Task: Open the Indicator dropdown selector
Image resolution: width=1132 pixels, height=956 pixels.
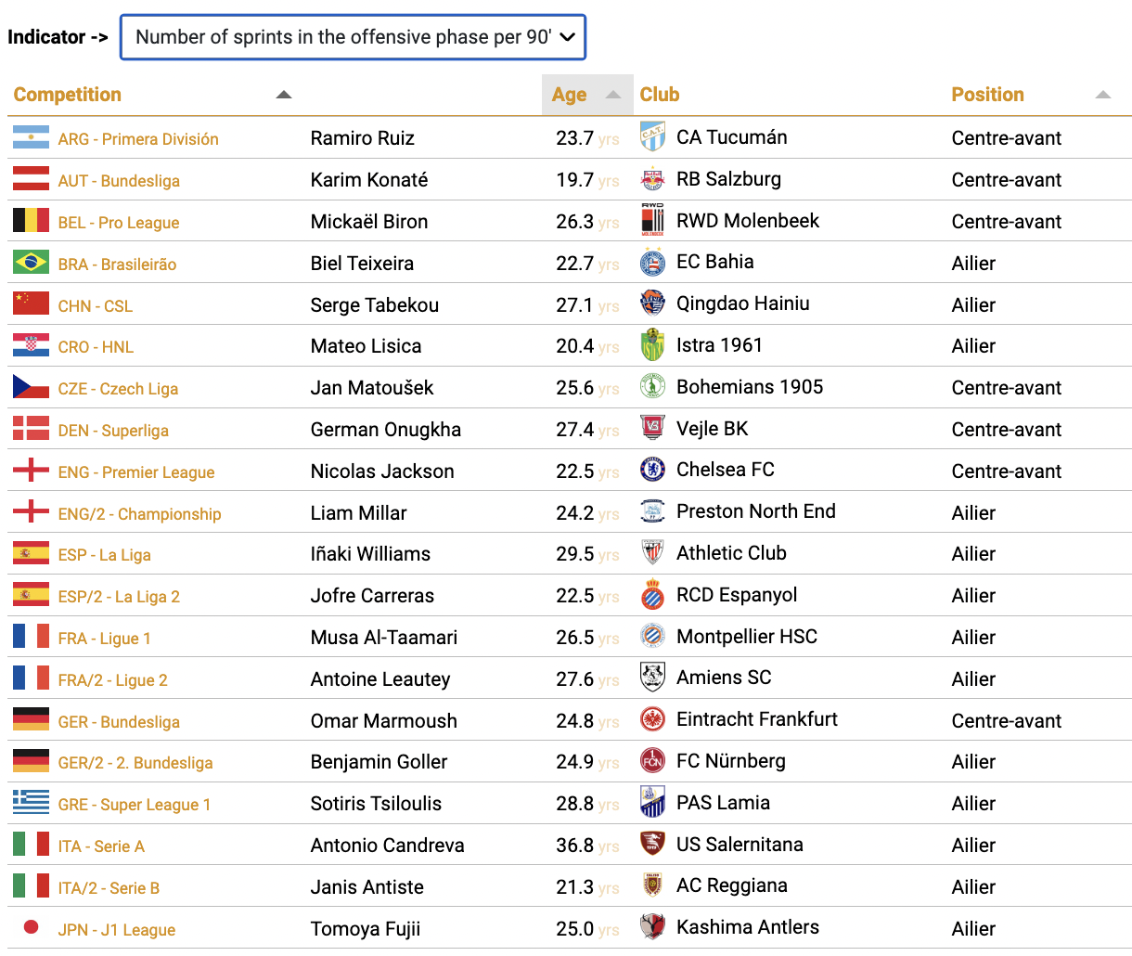Action: click(x=353, y=37)
